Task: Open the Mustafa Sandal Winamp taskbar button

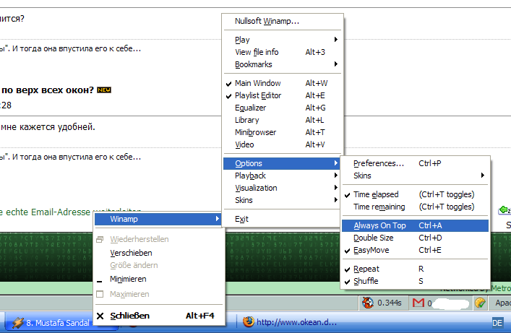Action: coord(49,323)
